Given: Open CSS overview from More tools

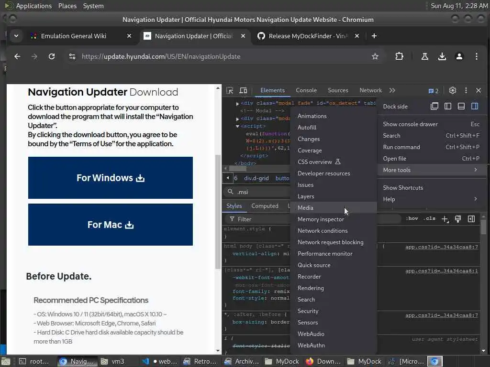Looking at the screenshot, I should (334, 162).
